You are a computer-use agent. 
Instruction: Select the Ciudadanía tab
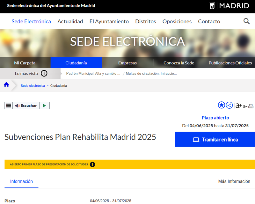[76, 63]
